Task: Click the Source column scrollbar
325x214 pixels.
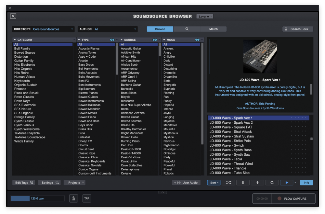Action: pyautogui.click(x=160, y=50)
